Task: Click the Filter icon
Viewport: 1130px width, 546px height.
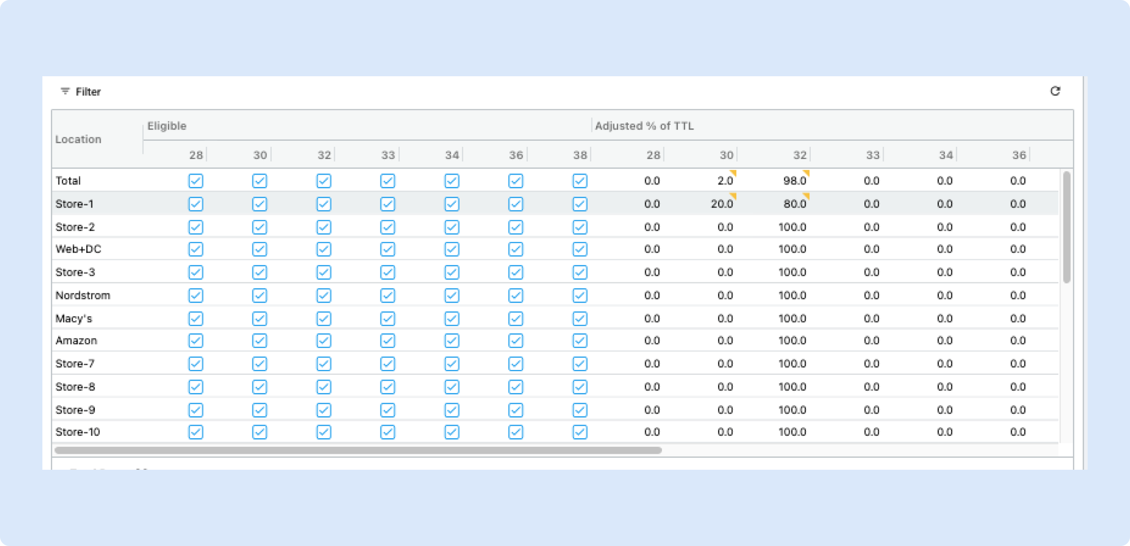Action: pyautogui.click(x=65, y=91)
